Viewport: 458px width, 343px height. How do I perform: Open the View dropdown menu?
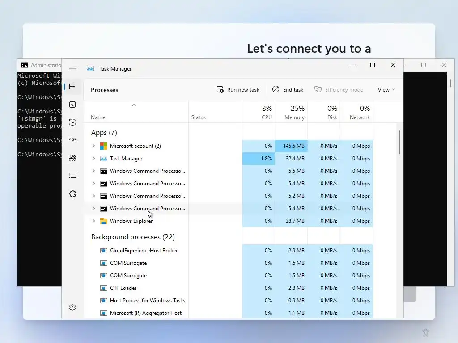coord(386,89)
